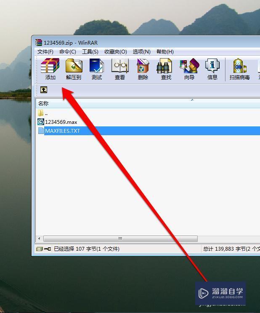Open the Options (选项) menu
This screenshot has height=313, width=260.
[141, 52]
